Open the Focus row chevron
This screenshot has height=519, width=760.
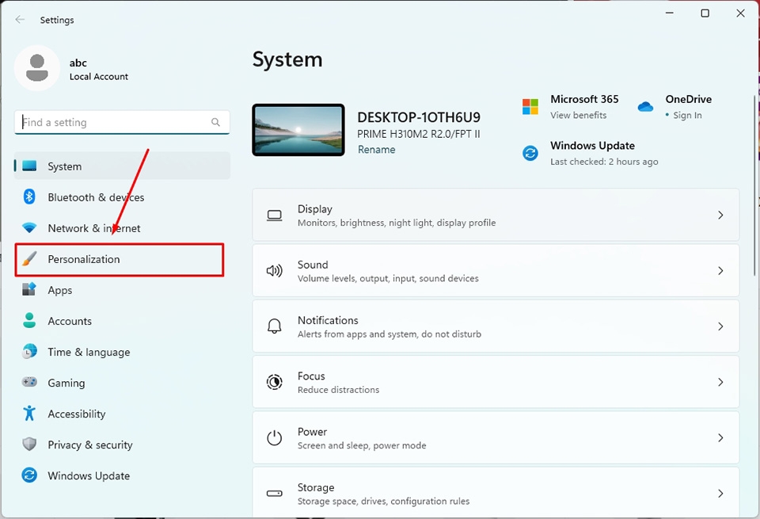pos(720,382)
